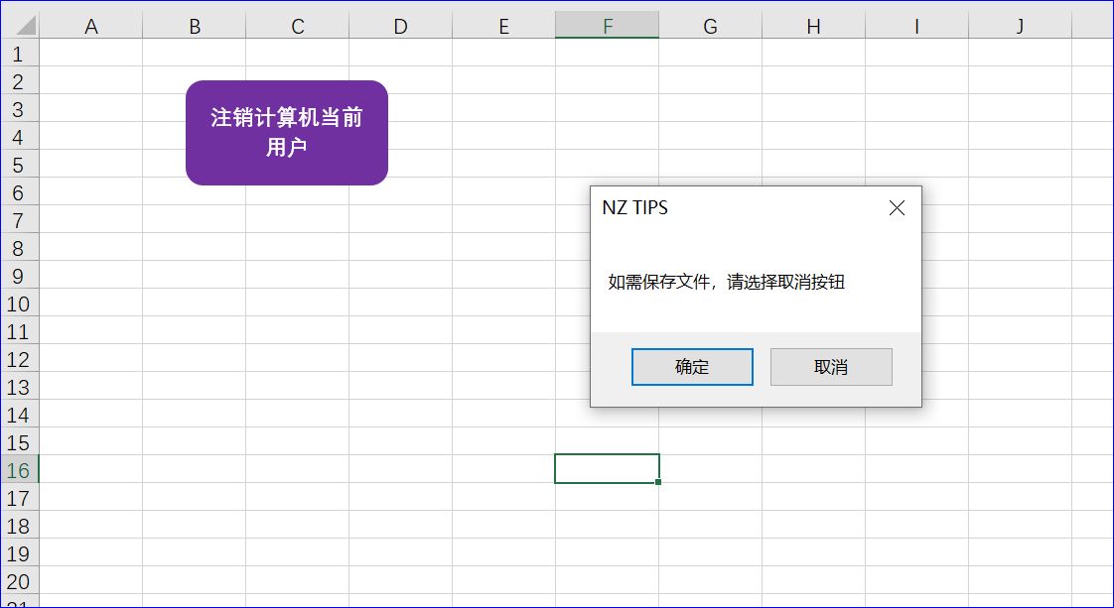Select column D header
Viewport: 1114px width, 608px height.
[401, 26]
